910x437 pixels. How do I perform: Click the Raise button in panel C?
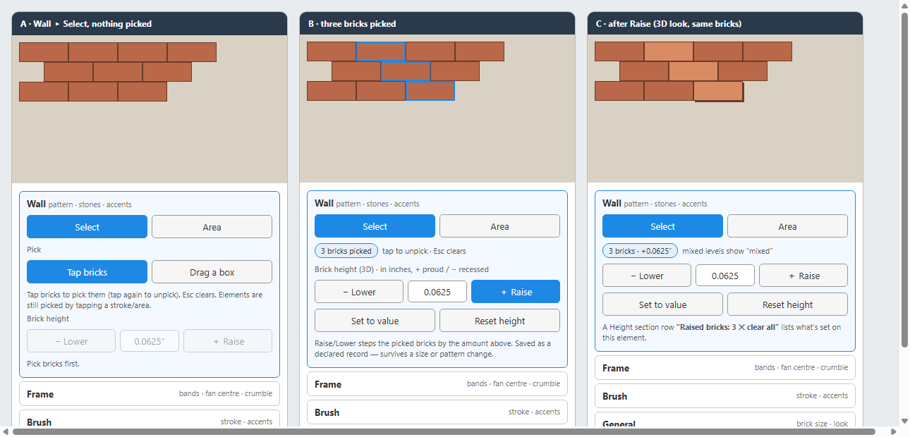point(803,276)
